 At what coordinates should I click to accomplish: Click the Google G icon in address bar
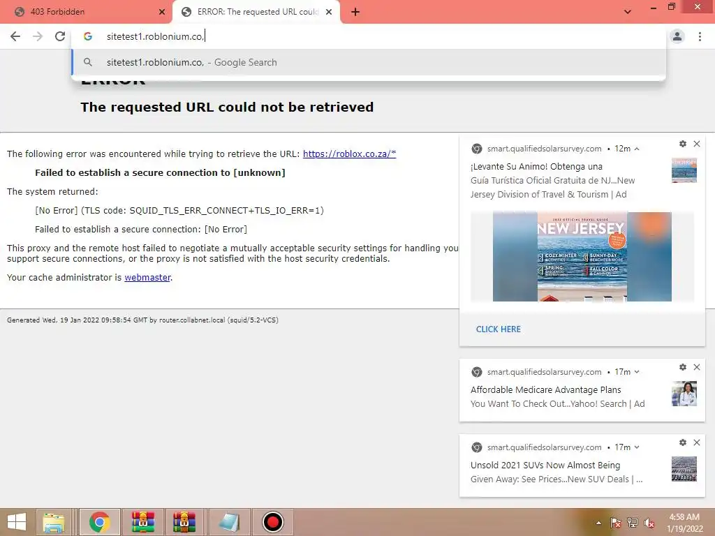pyautogui.click(x=88, y=36)
